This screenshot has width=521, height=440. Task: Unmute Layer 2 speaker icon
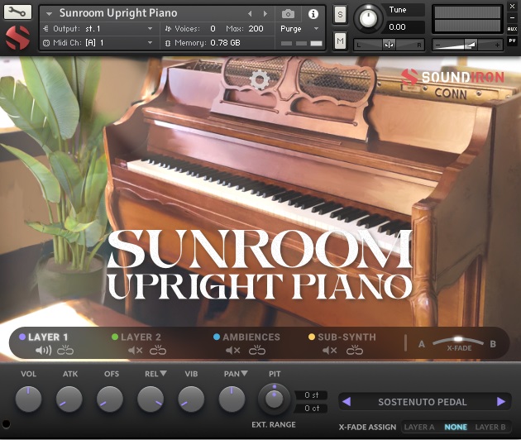pyautogui.click(x=136, y=351)
